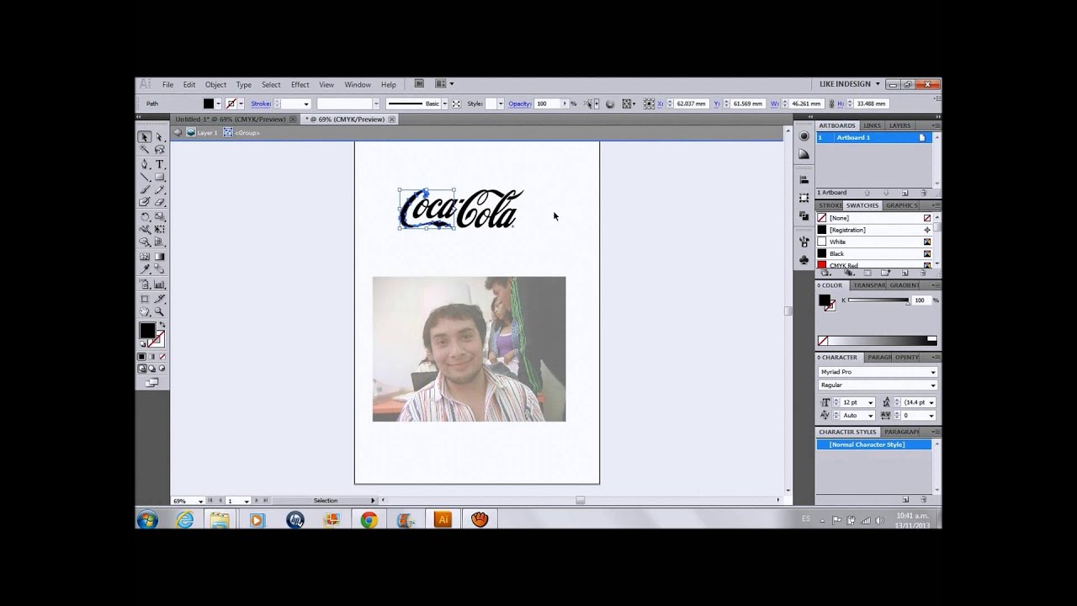Select the Scale tool
The image size is (1077, 606).
(159, 216)
